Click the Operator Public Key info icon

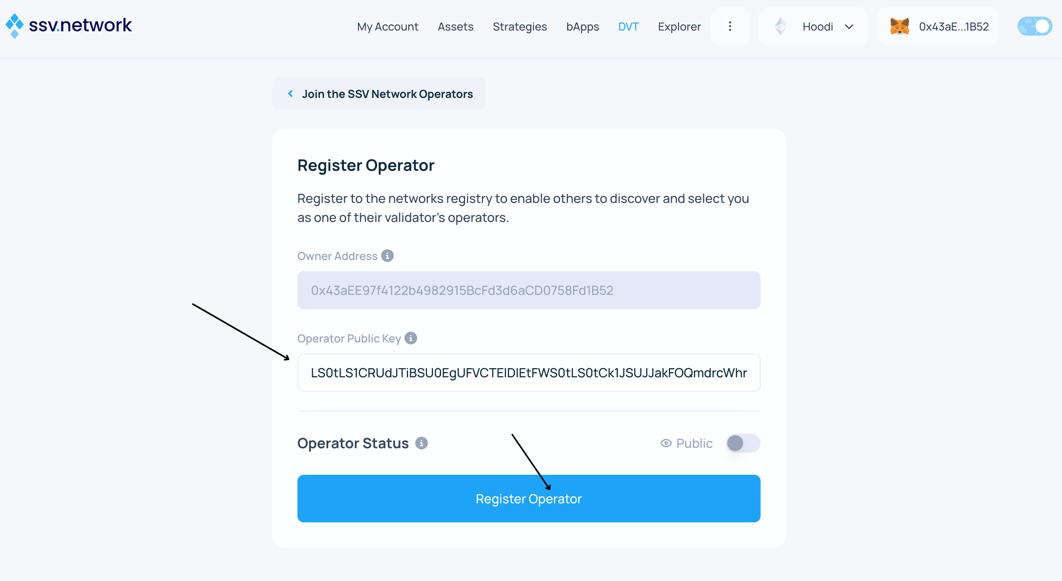[410, 338]
